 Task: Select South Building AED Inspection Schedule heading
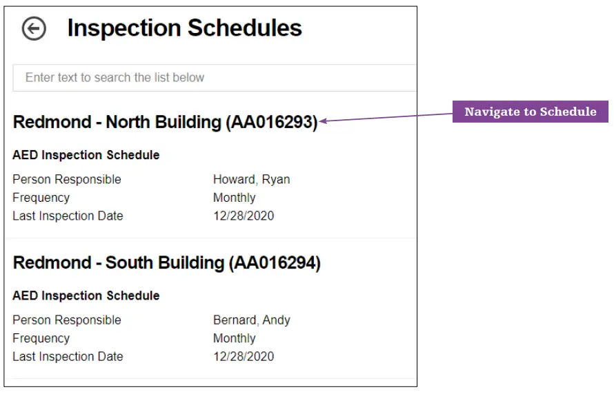pos(86,295)
